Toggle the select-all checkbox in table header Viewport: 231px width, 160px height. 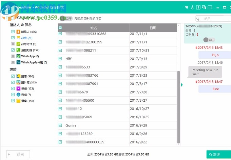[x=60, y=28]
